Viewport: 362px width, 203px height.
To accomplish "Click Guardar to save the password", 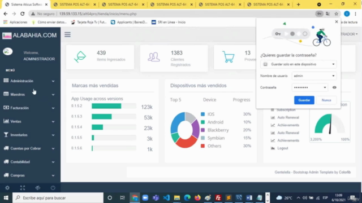I will tap(304, 100).
